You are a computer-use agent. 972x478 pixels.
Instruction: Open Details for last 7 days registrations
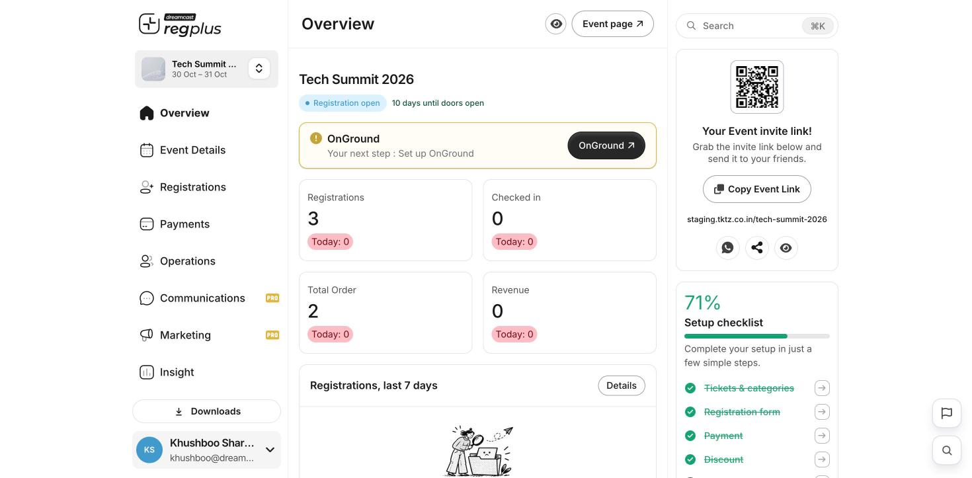click(622, 385)
